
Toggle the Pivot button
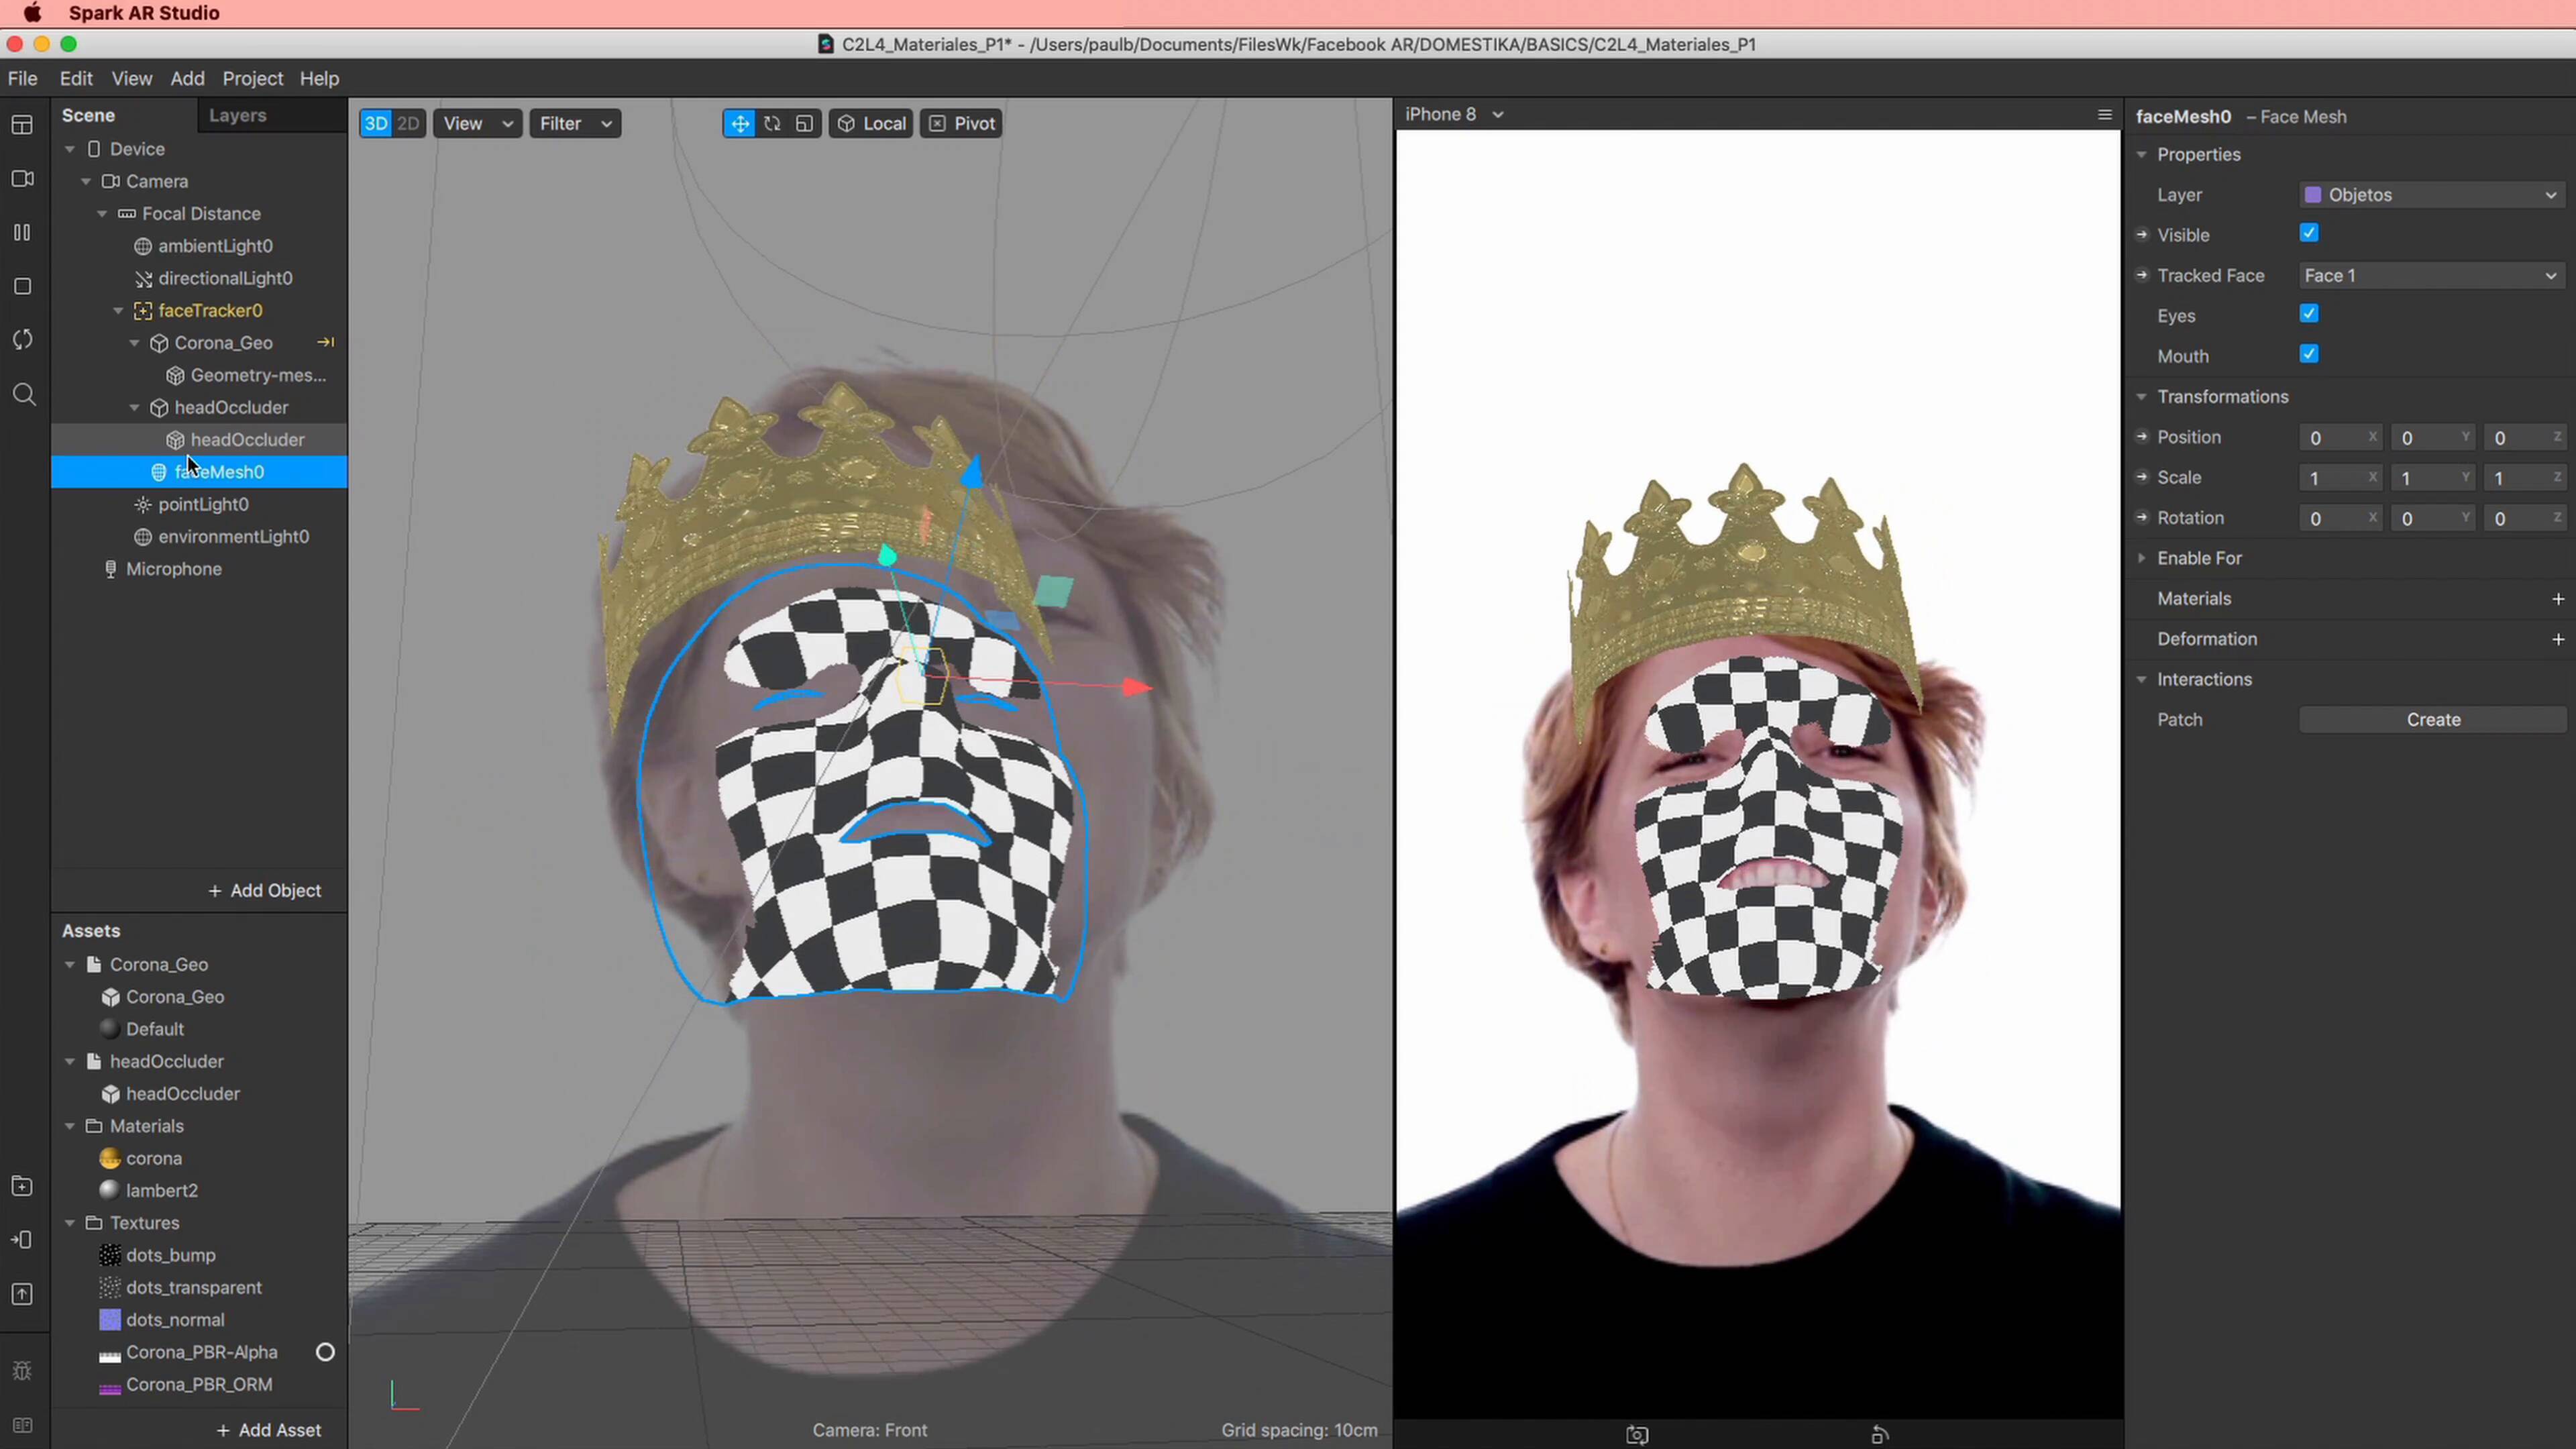pyautogui.click(x=961, y=123)
